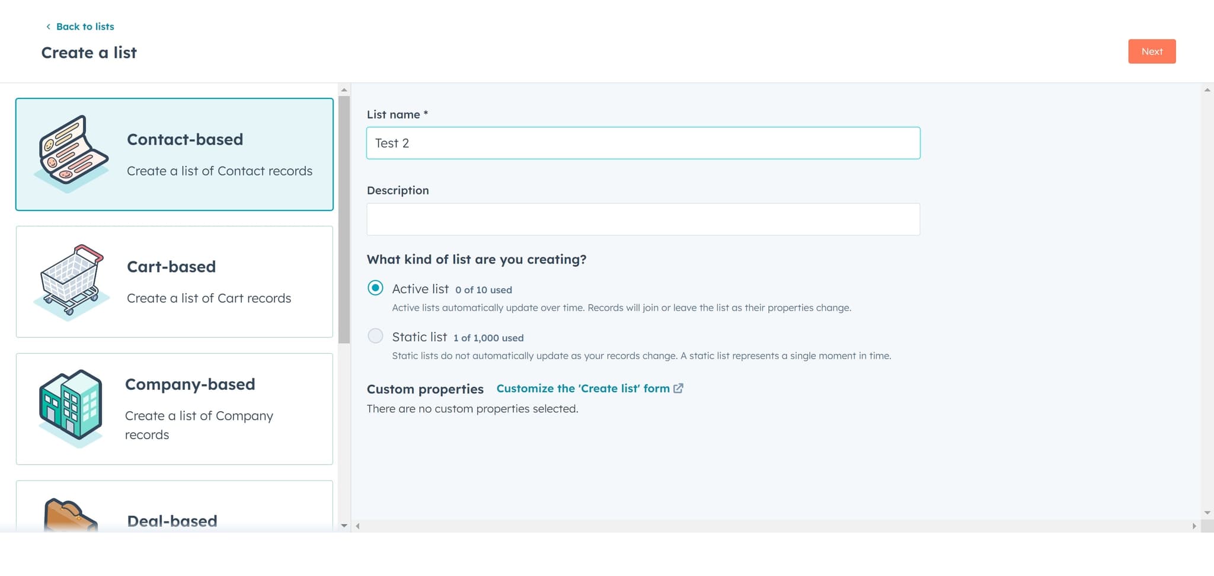1214x576 pixels.
Task: Click the Next button
Action: click(x=1151, y=52)
